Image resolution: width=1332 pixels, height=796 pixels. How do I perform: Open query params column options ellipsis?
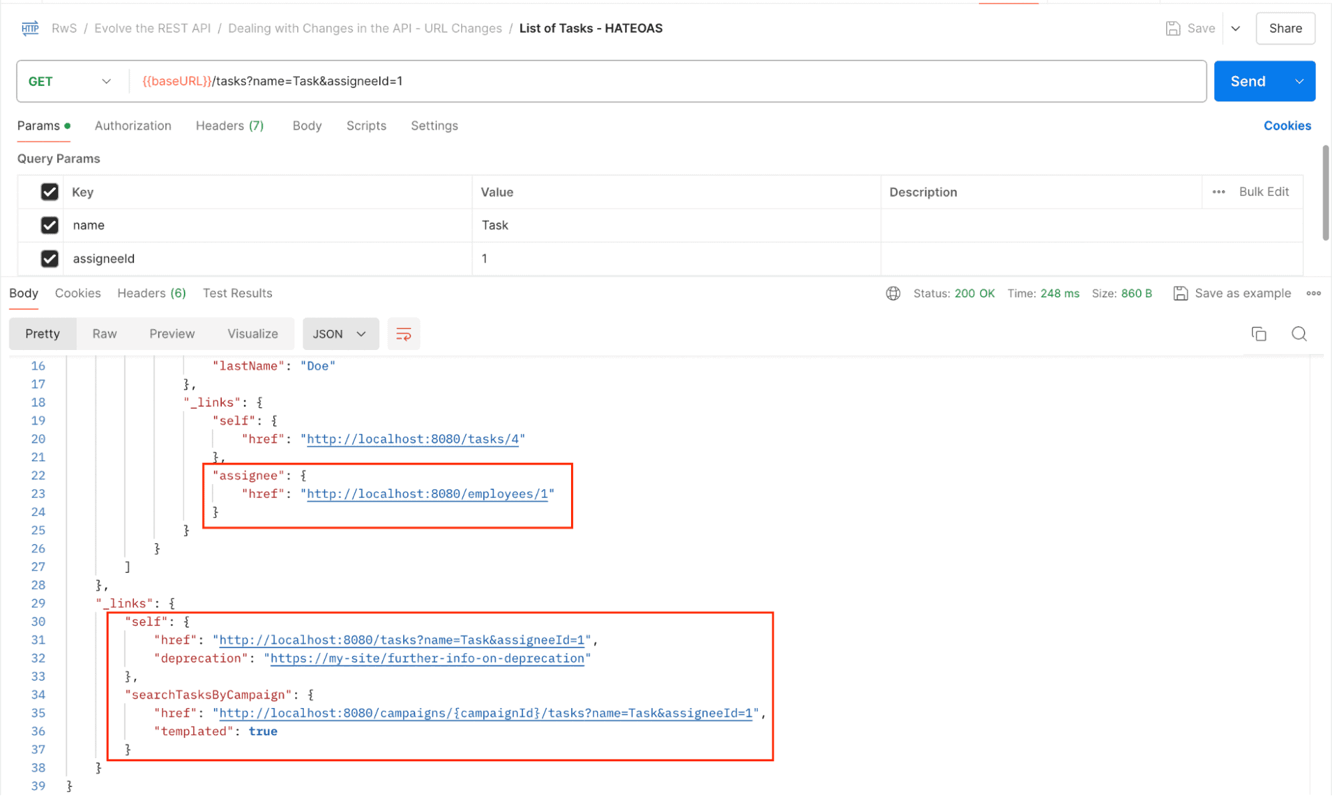pos(1218,192)
